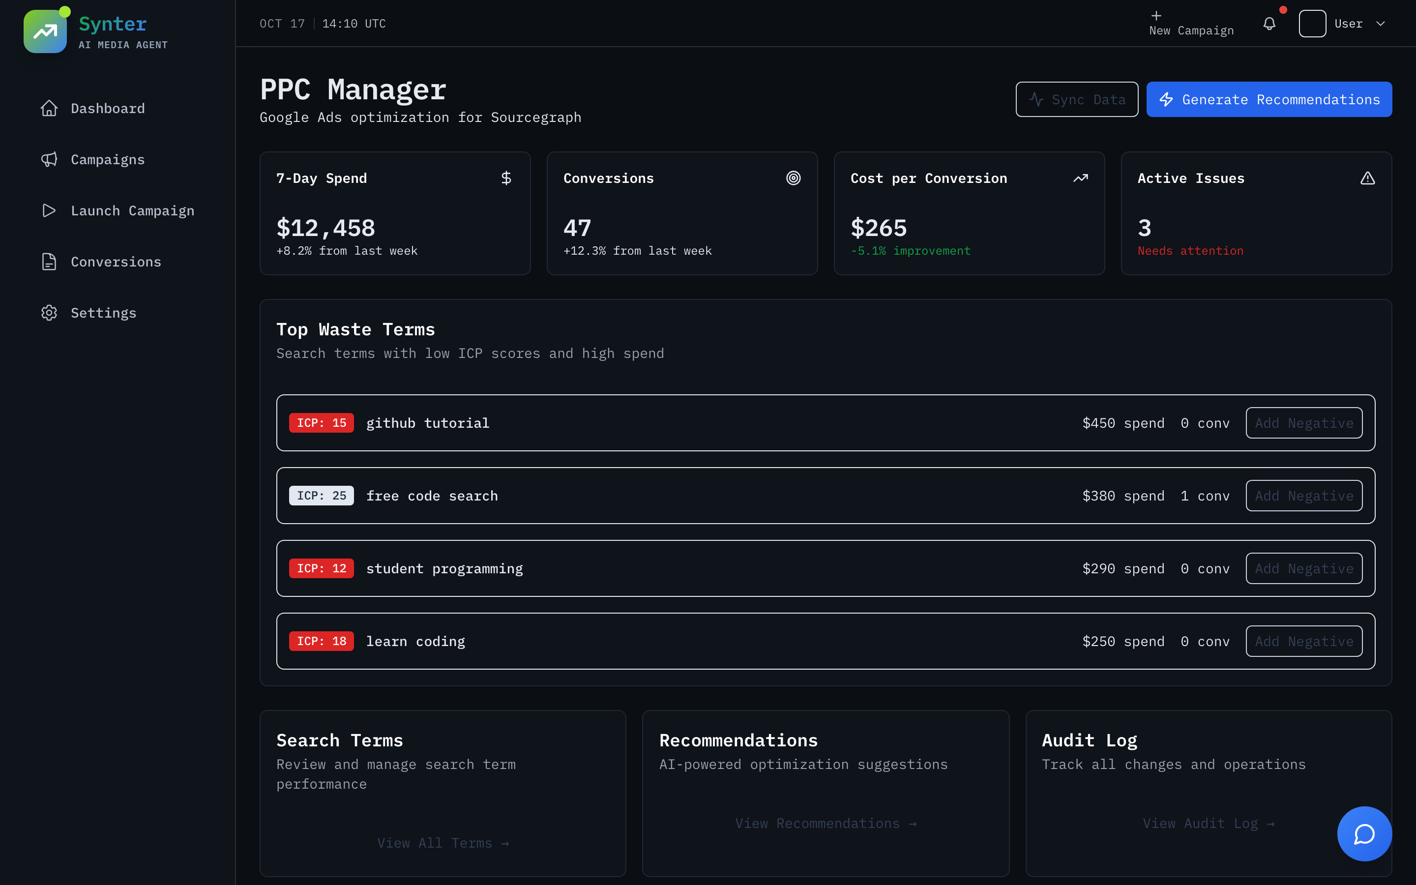The height and width of the screenshot is (885, 1416).
Task: Click lightning icon in Generate Recommendations
Action: click(1166, 99)
